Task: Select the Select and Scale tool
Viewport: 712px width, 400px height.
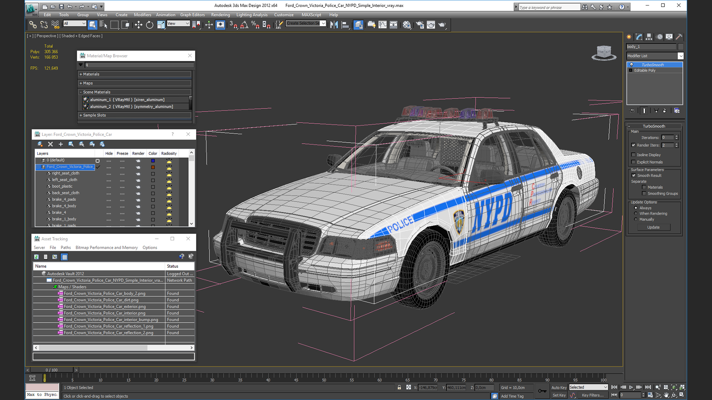Action: pyautogui.click(x=161, y=25)
